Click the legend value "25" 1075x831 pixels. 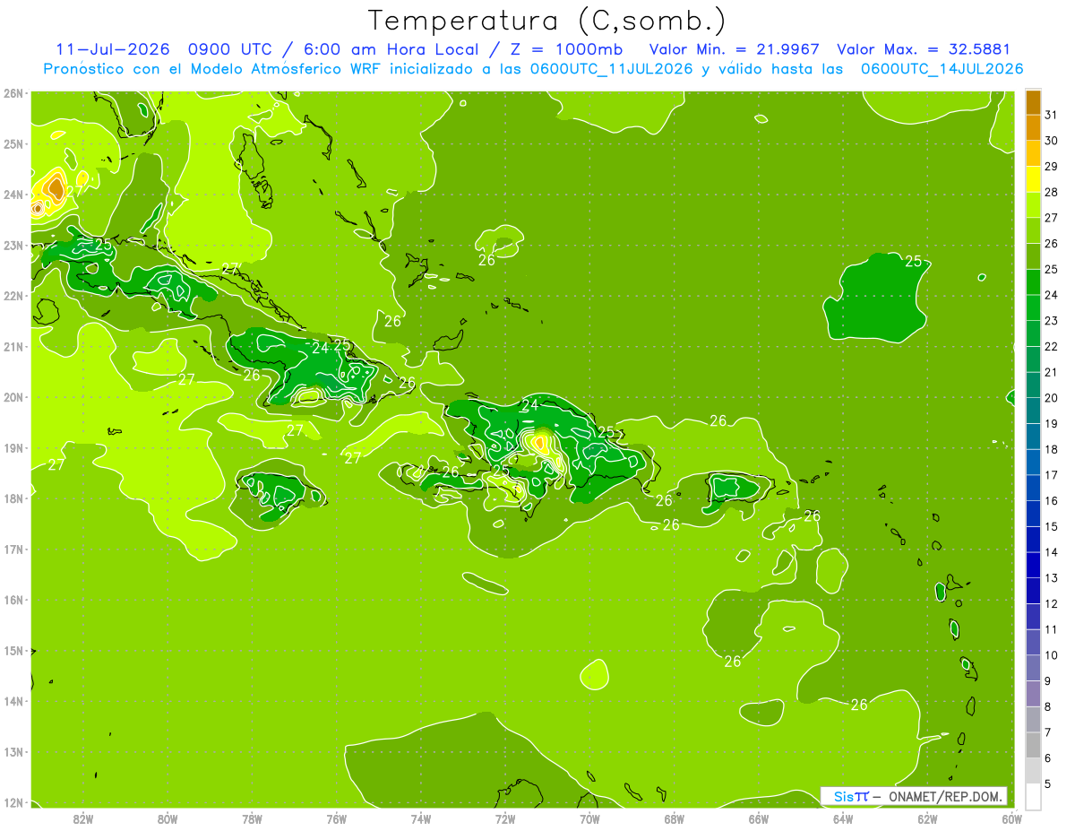click(1052, 270)
